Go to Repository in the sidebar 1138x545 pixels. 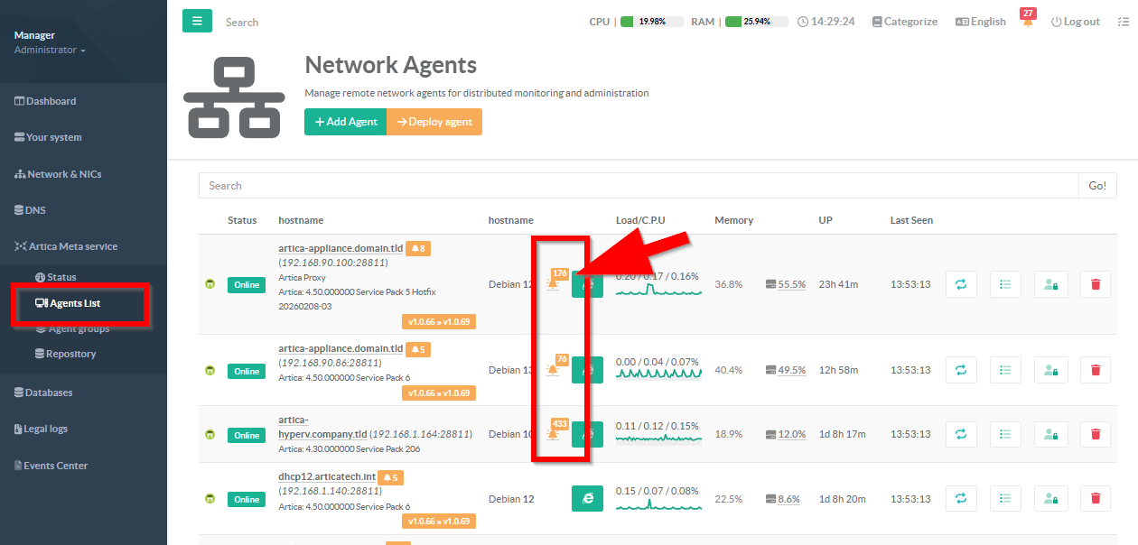click(70, 354)
